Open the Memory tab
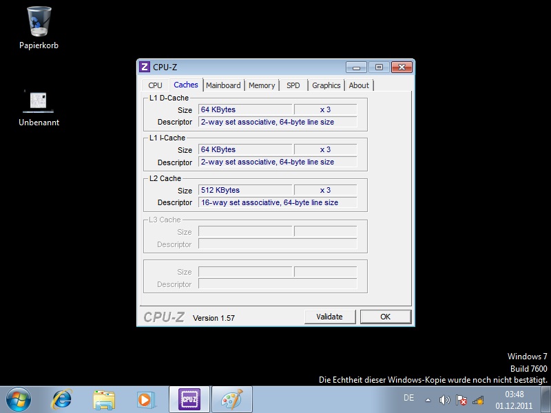551x413 pixels. 262,85
